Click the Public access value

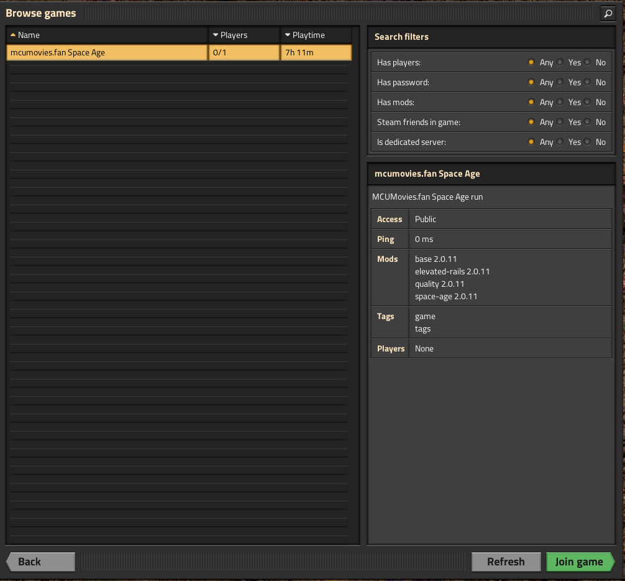tap(426, 219)
